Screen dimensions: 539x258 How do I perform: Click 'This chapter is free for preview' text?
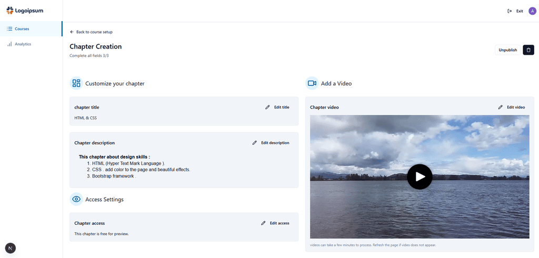(x=102, y=234)
